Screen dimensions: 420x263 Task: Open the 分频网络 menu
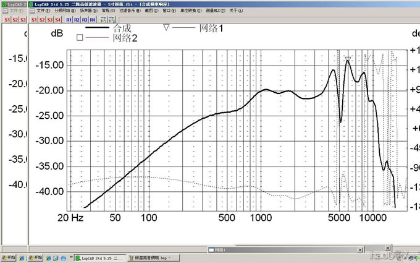pyautogui.click(x=62, y=11)
